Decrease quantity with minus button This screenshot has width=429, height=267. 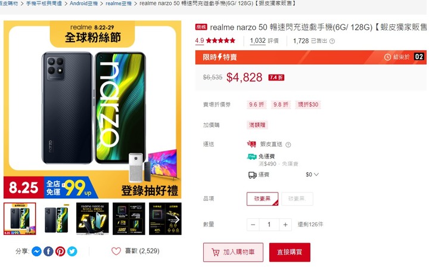(253, 225)
